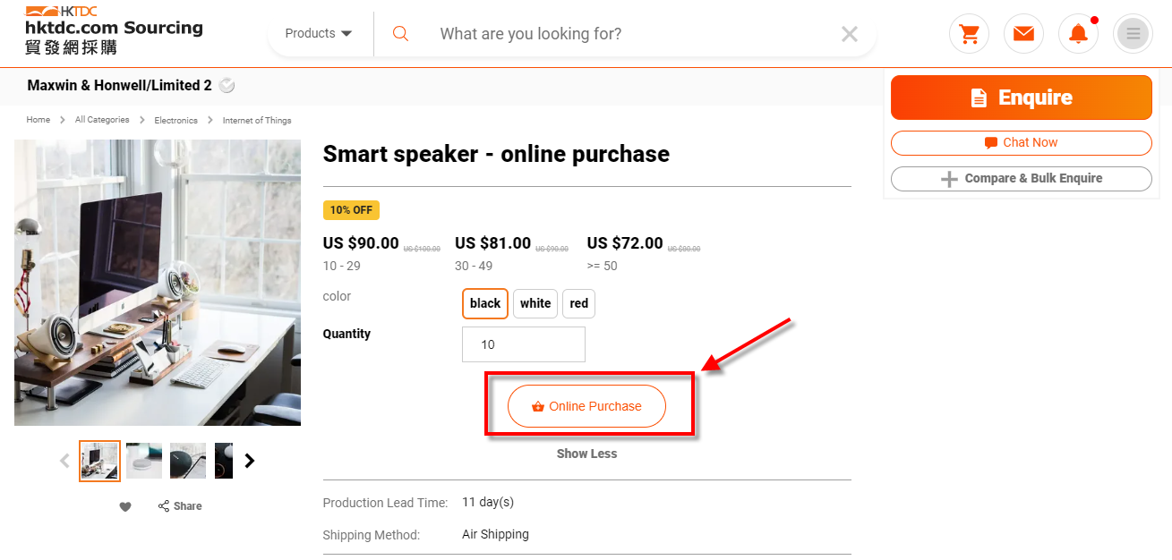This screenshot has width=1172, height=560.
Task: Open the shopping cart icon
Action: point(969,34)
